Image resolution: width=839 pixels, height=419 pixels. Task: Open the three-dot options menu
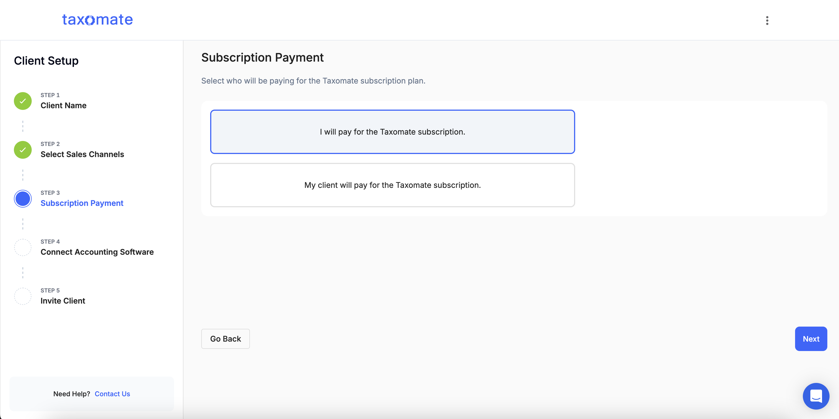click(767, 21)
